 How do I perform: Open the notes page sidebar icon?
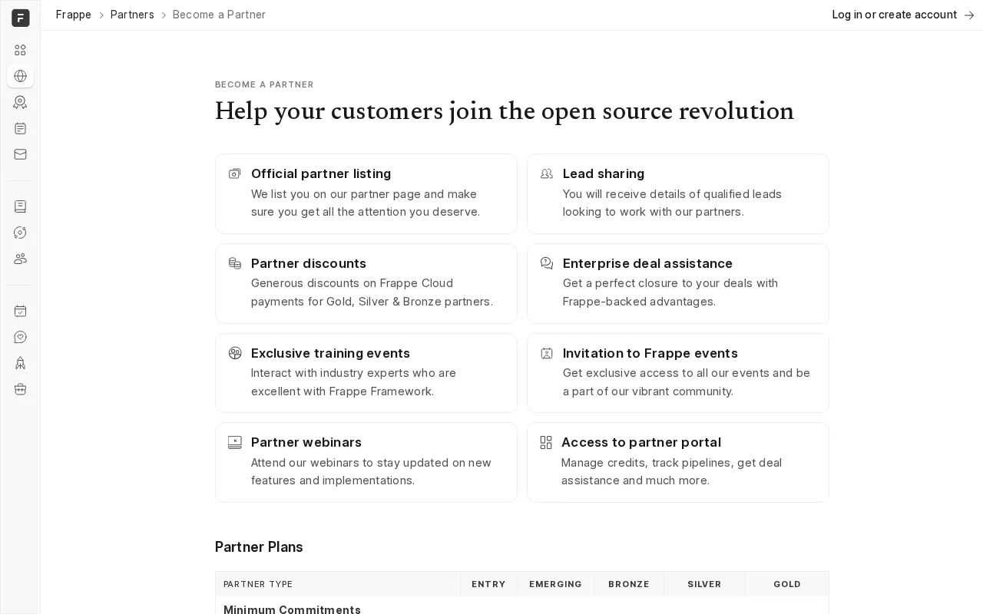tap(21, 128)
